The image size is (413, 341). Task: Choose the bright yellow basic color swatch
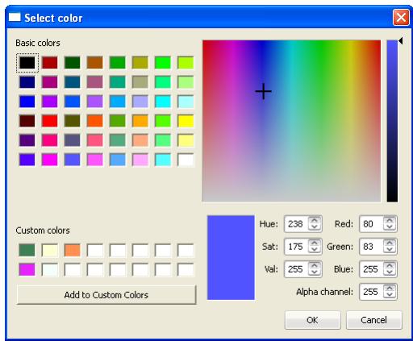pyautogui.click(x=186, y=121)
